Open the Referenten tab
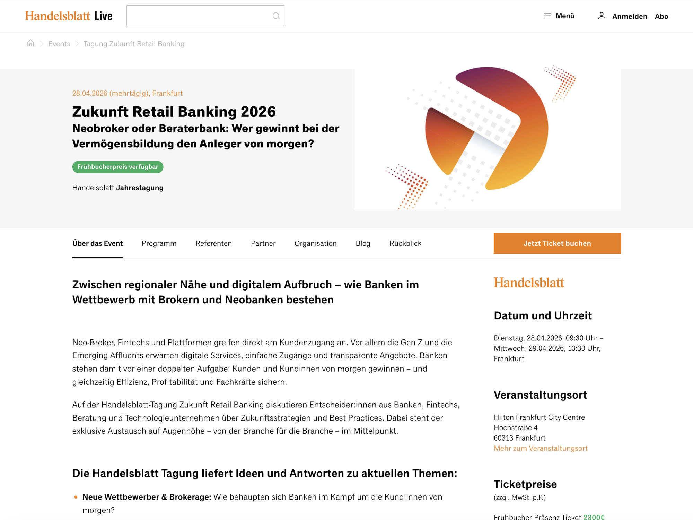 pyautogui.click(x=214, y=243)
